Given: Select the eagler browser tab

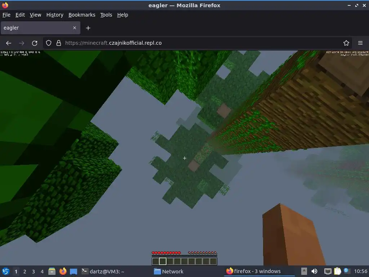Looking at the screenshot, I should (x=40, y=28).
